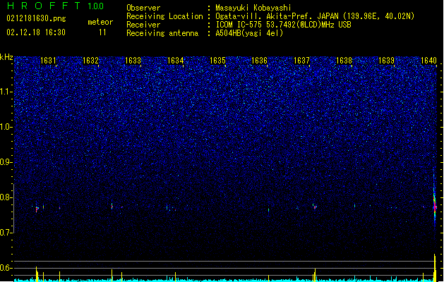
Task: Click the 1631 time marker
Action: click(48, 61)
